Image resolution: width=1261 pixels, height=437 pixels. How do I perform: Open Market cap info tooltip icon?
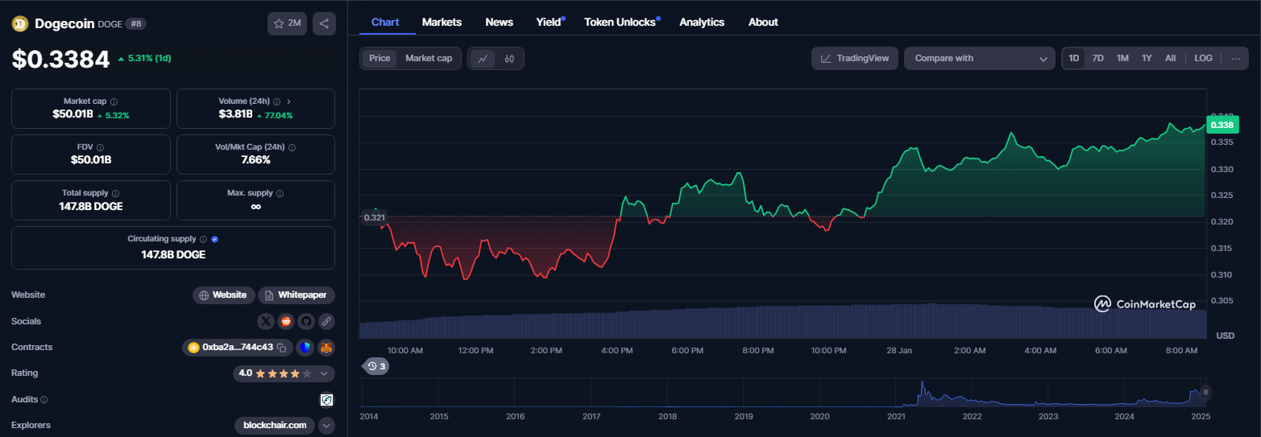pos(114,101)
